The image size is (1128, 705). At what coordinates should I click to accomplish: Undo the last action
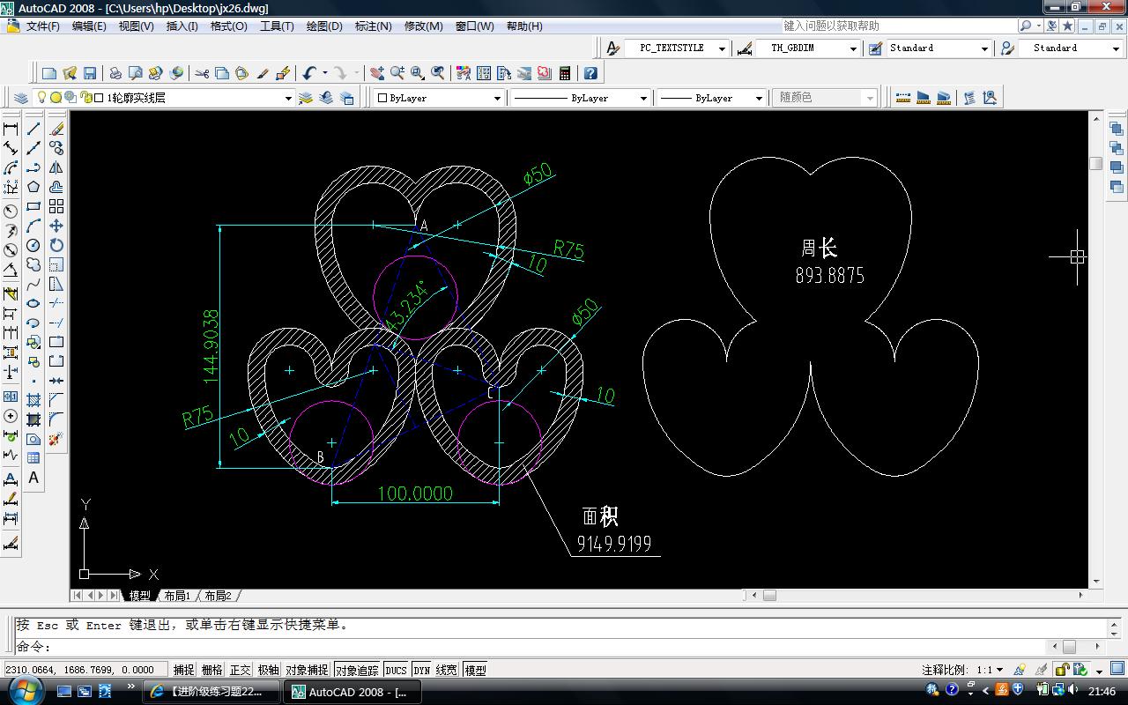[309, 73]
